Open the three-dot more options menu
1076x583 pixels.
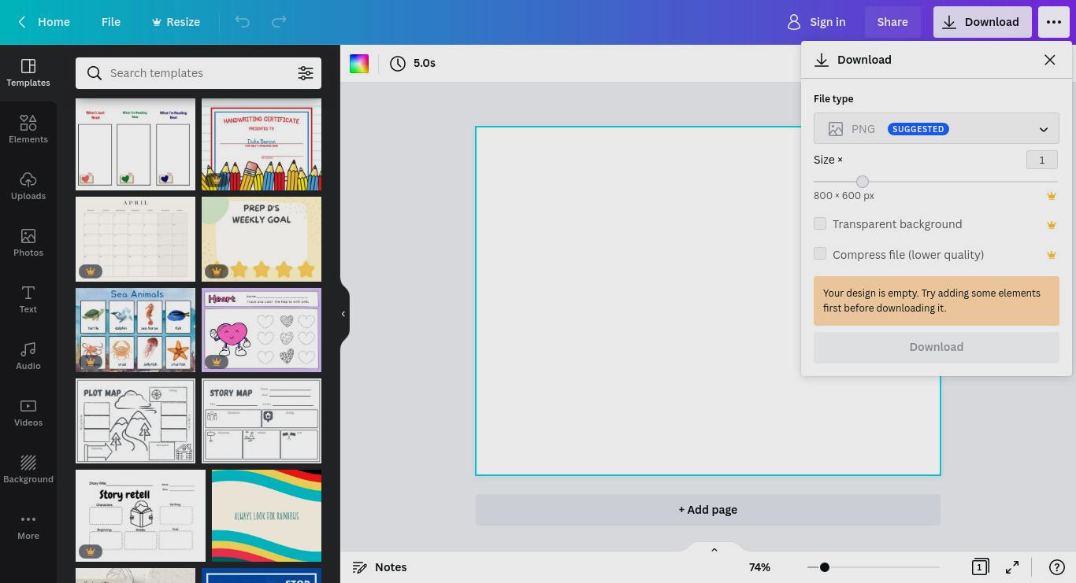tap(1054, 22)
